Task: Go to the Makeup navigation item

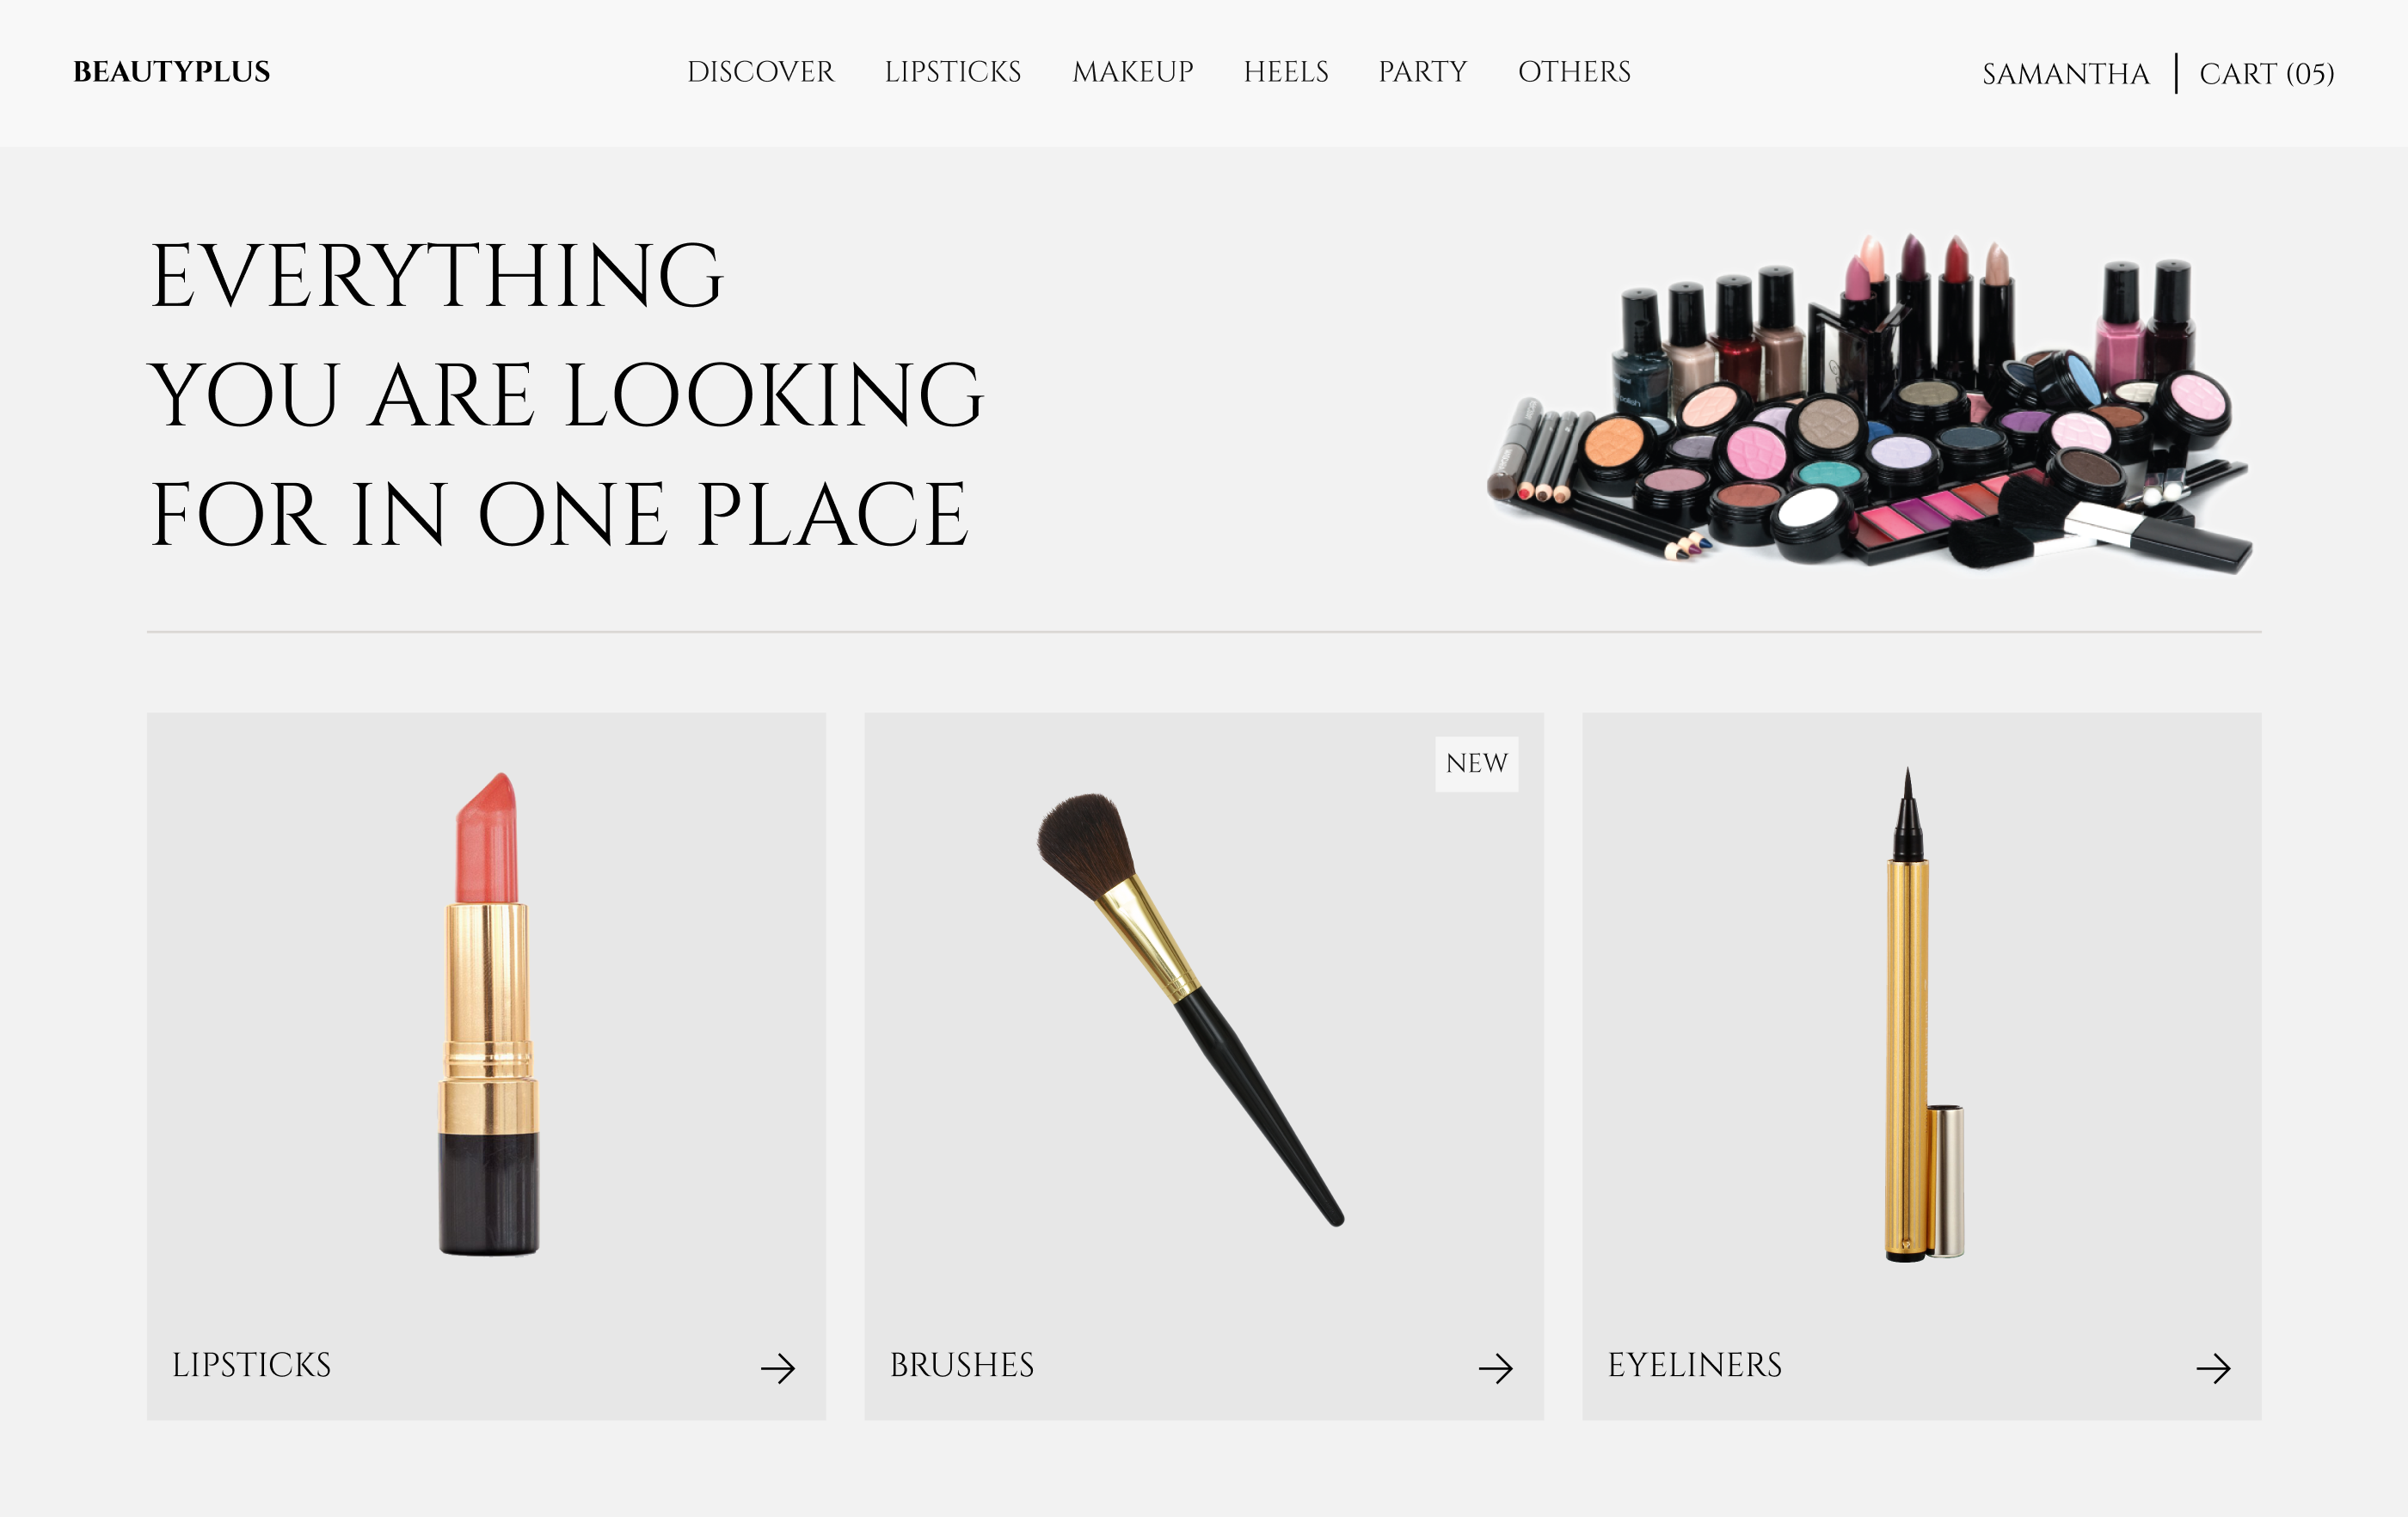Action: tap(1132, 72)
